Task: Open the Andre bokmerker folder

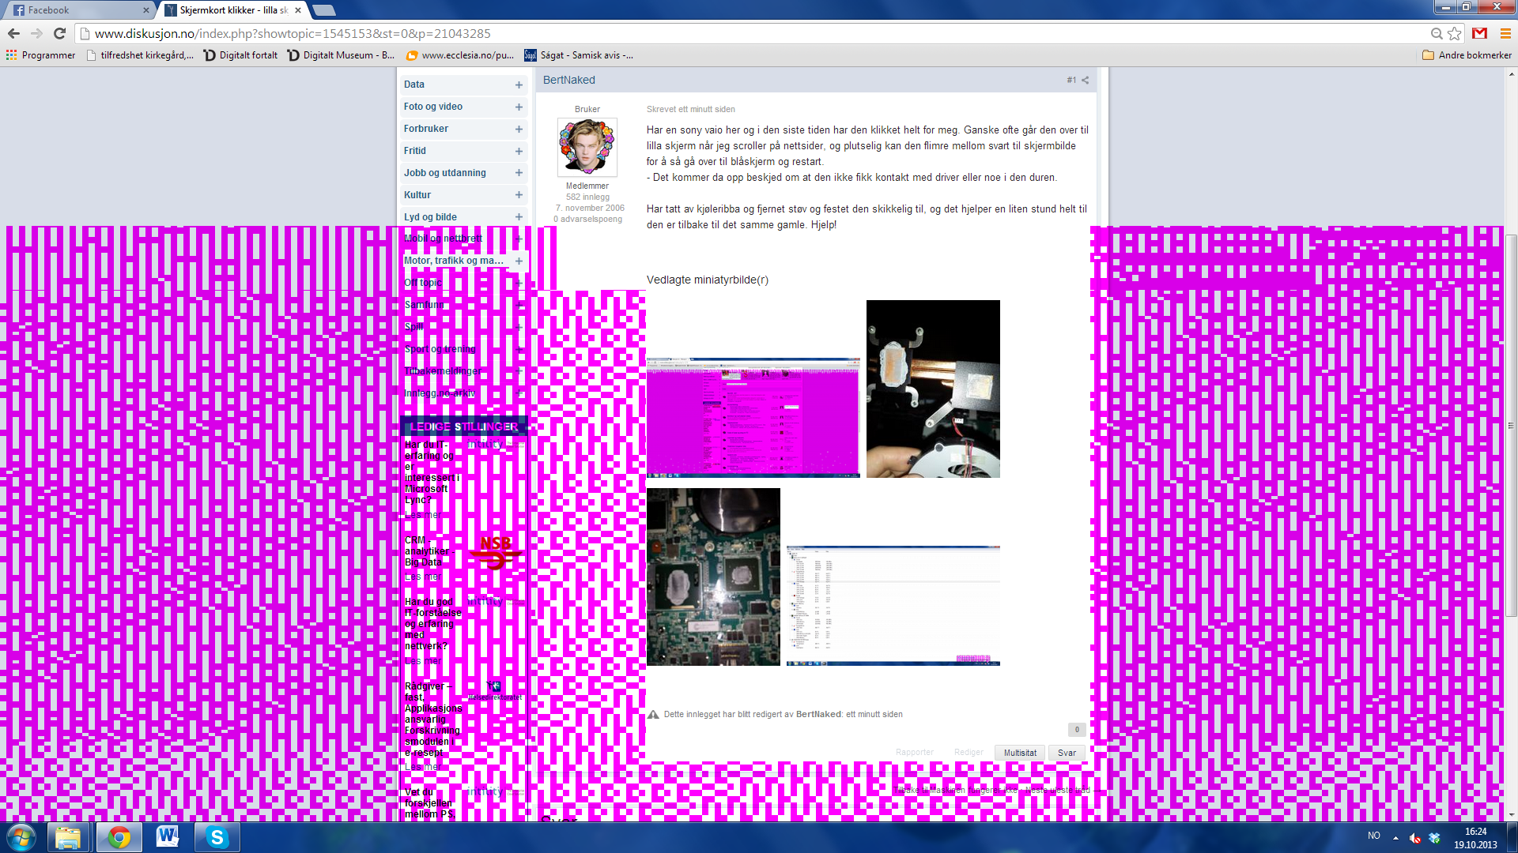Action: click(1467, 55)
